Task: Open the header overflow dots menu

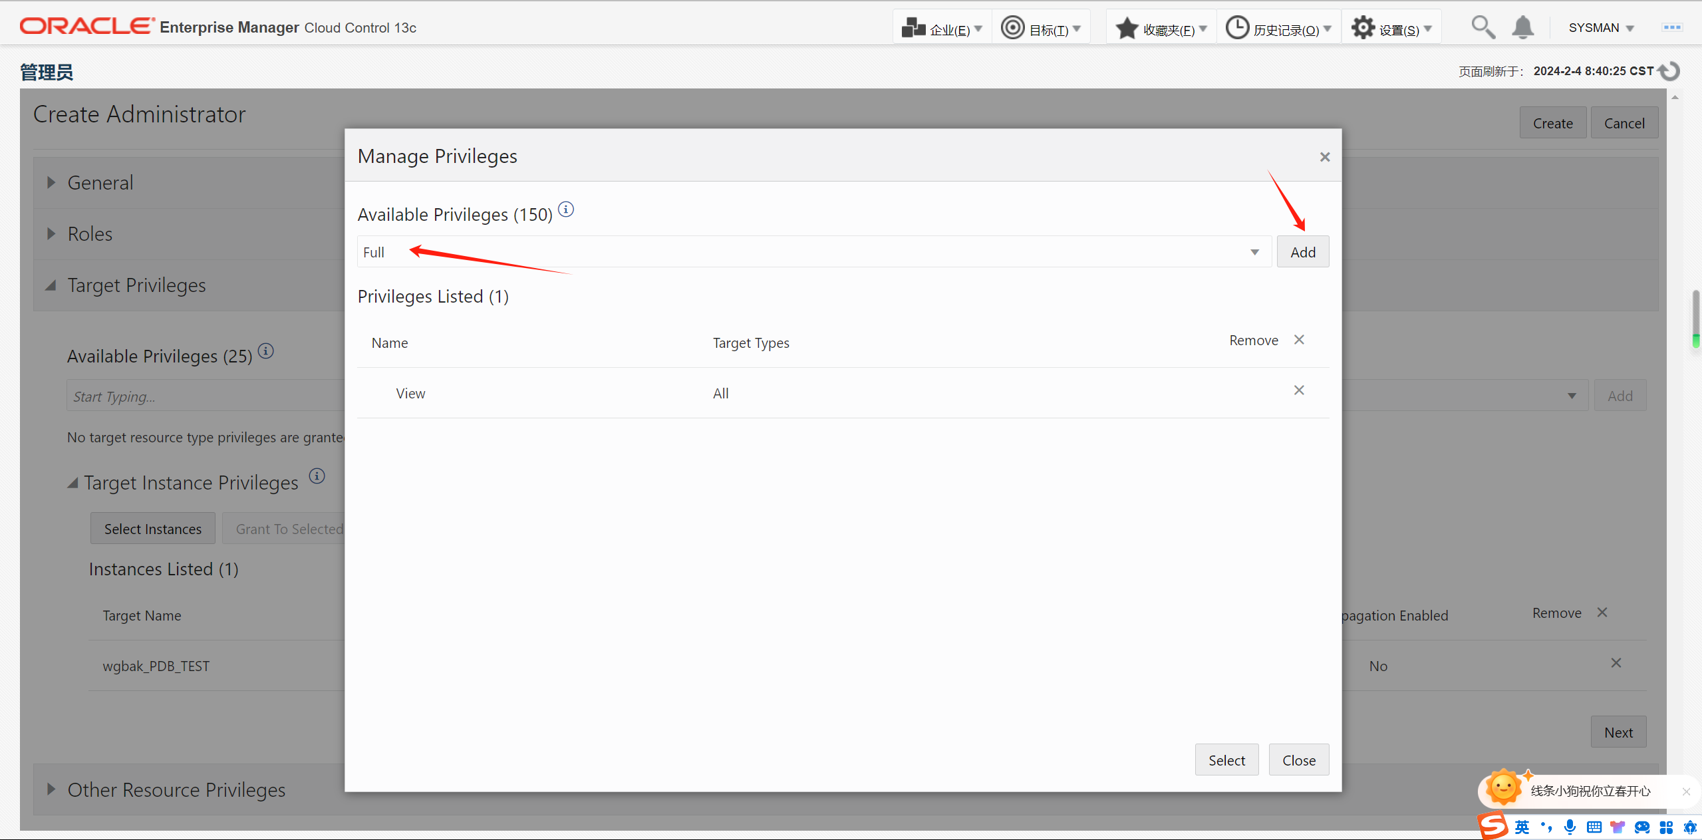Action: click(x=1671, y=28)
